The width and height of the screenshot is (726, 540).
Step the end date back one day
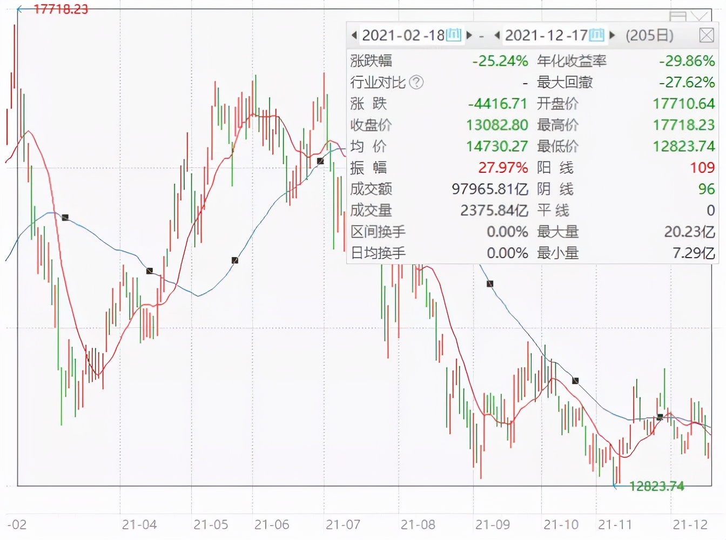[497, 36]
